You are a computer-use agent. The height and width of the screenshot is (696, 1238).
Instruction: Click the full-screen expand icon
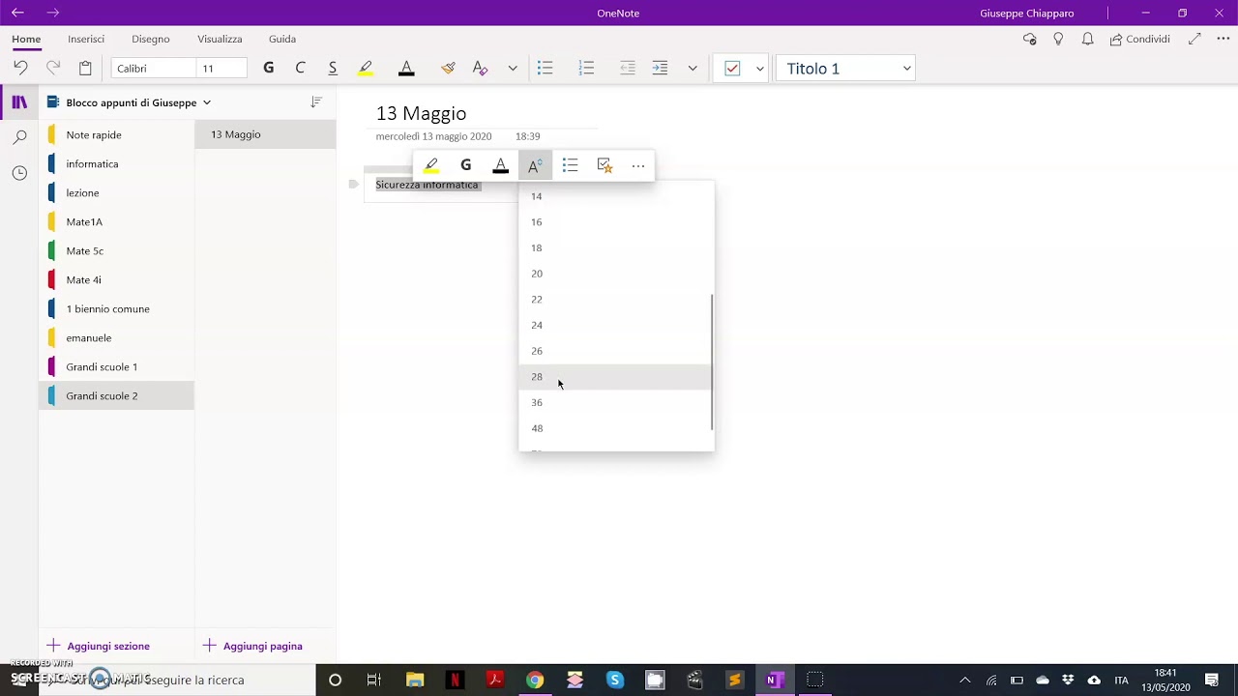(x=1194, y=39)
